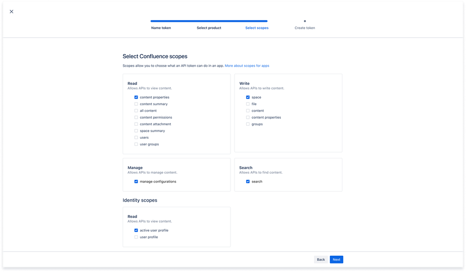The height and width of the screenshot is (272, 466).
Task: Click the Identity scopes heading
Action: click(140, 200)
